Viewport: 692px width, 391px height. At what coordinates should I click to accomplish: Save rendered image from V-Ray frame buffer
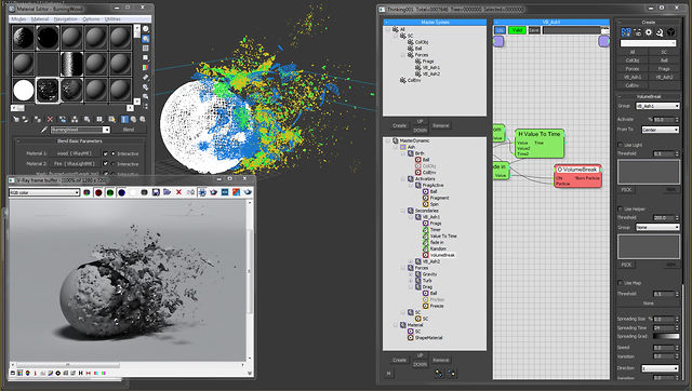pyautogui.click(x=156, y=192)
